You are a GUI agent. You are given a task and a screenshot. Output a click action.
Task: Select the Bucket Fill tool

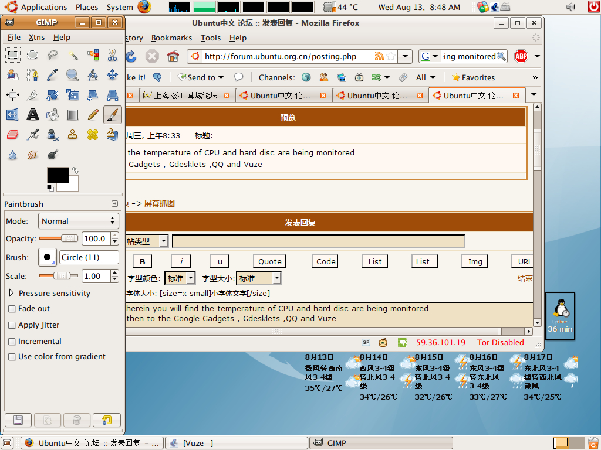point(52,115)
